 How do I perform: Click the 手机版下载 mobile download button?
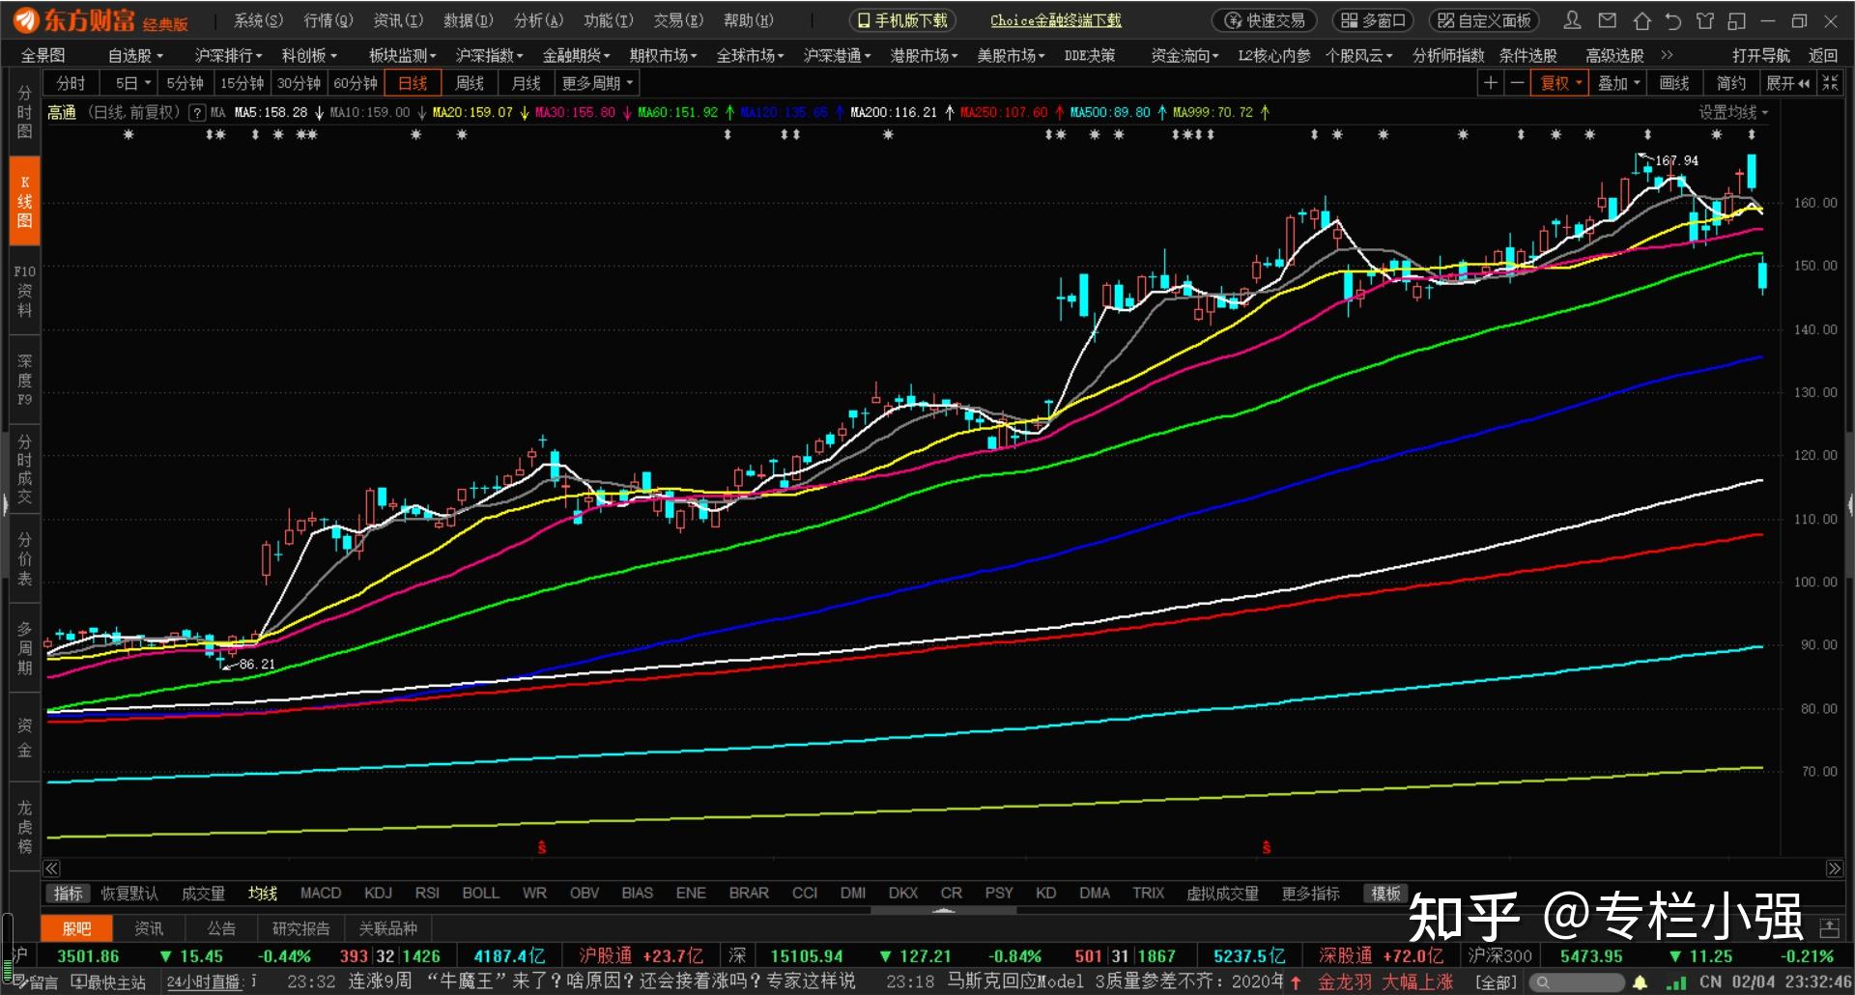click(x=902, y=20)
